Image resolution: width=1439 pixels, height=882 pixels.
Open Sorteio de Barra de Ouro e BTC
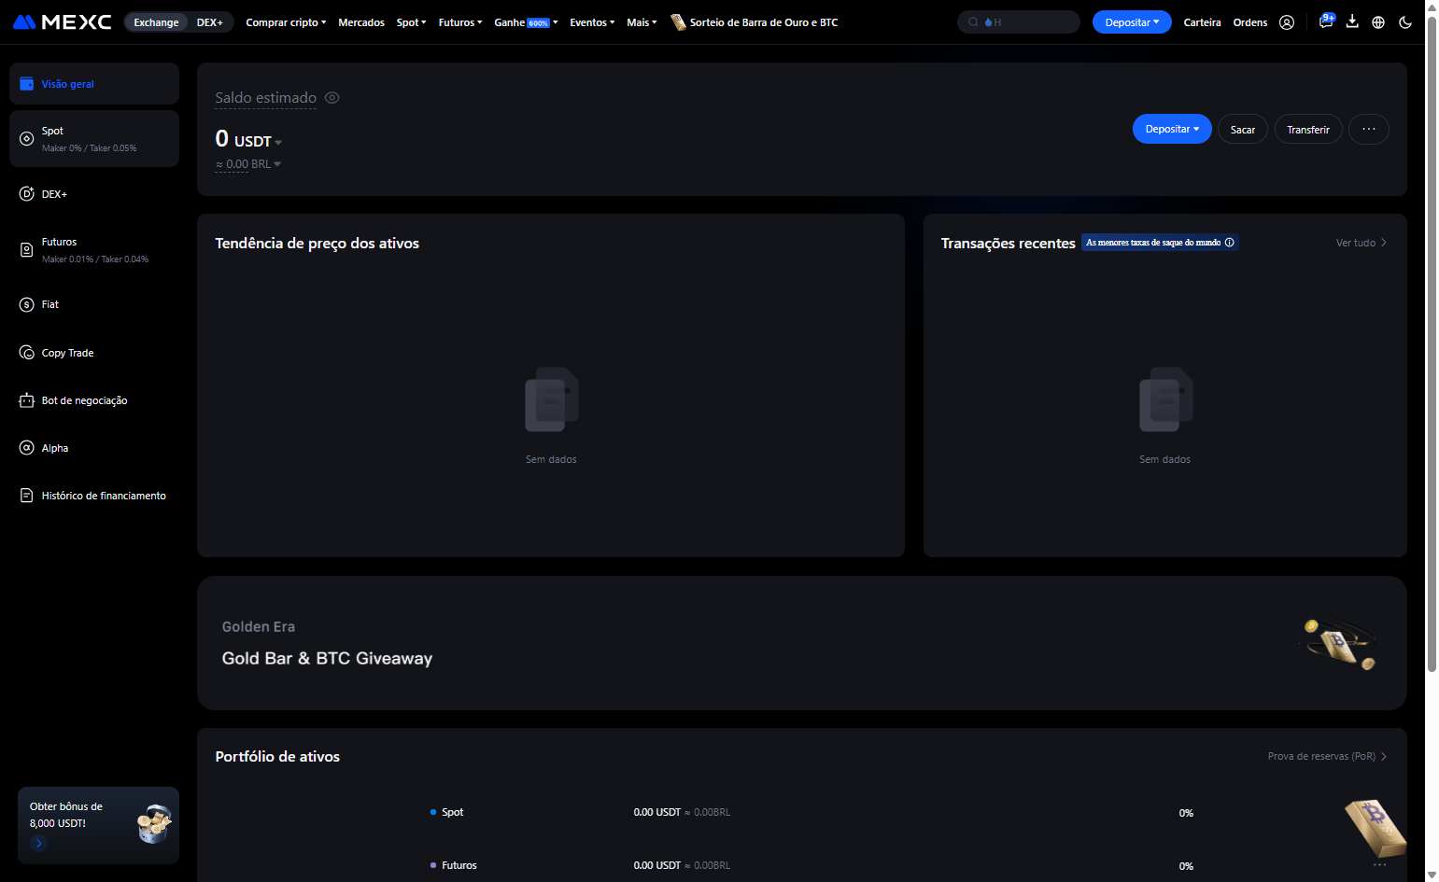(x=755, y=22)
